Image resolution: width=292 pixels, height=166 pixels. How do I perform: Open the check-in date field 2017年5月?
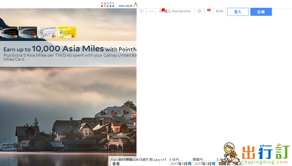(180, 164)
